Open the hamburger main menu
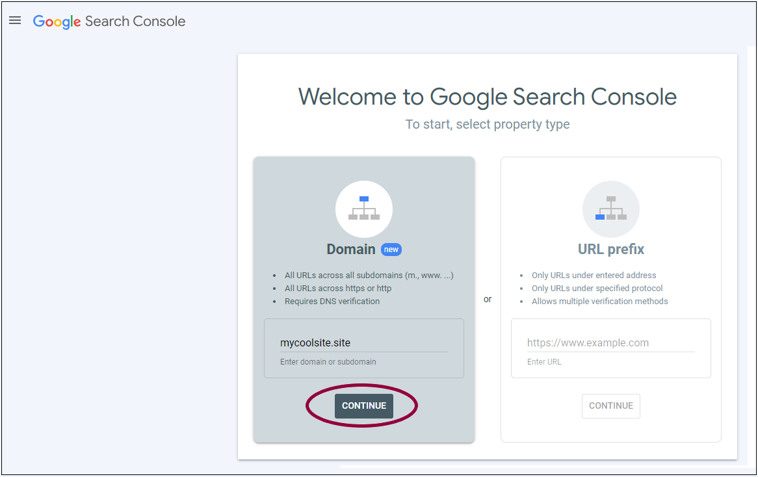758x477 pixels. 15,20
